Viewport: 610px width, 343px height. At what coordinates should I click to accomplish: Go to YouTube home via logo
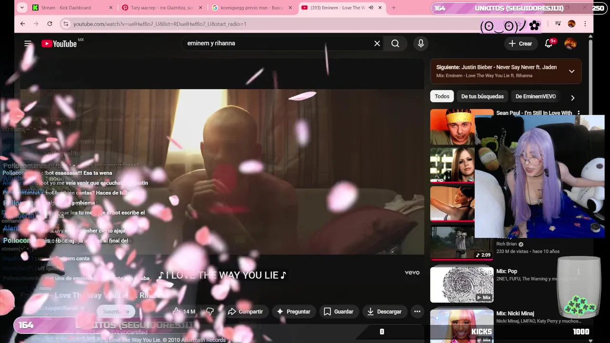(59, 43)
